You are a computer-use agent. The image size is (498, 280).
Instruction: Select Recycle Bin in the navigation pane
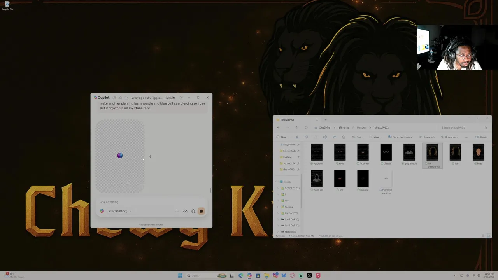tap(288, 145)
